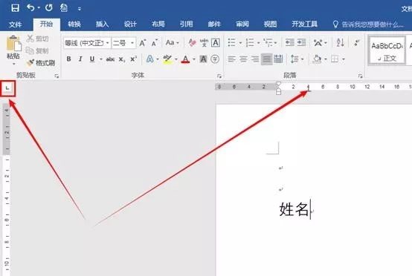This screenshot has height=276, width=412.
Task: Click the Save icon in quick access toolbar
Action: point(15,7)
